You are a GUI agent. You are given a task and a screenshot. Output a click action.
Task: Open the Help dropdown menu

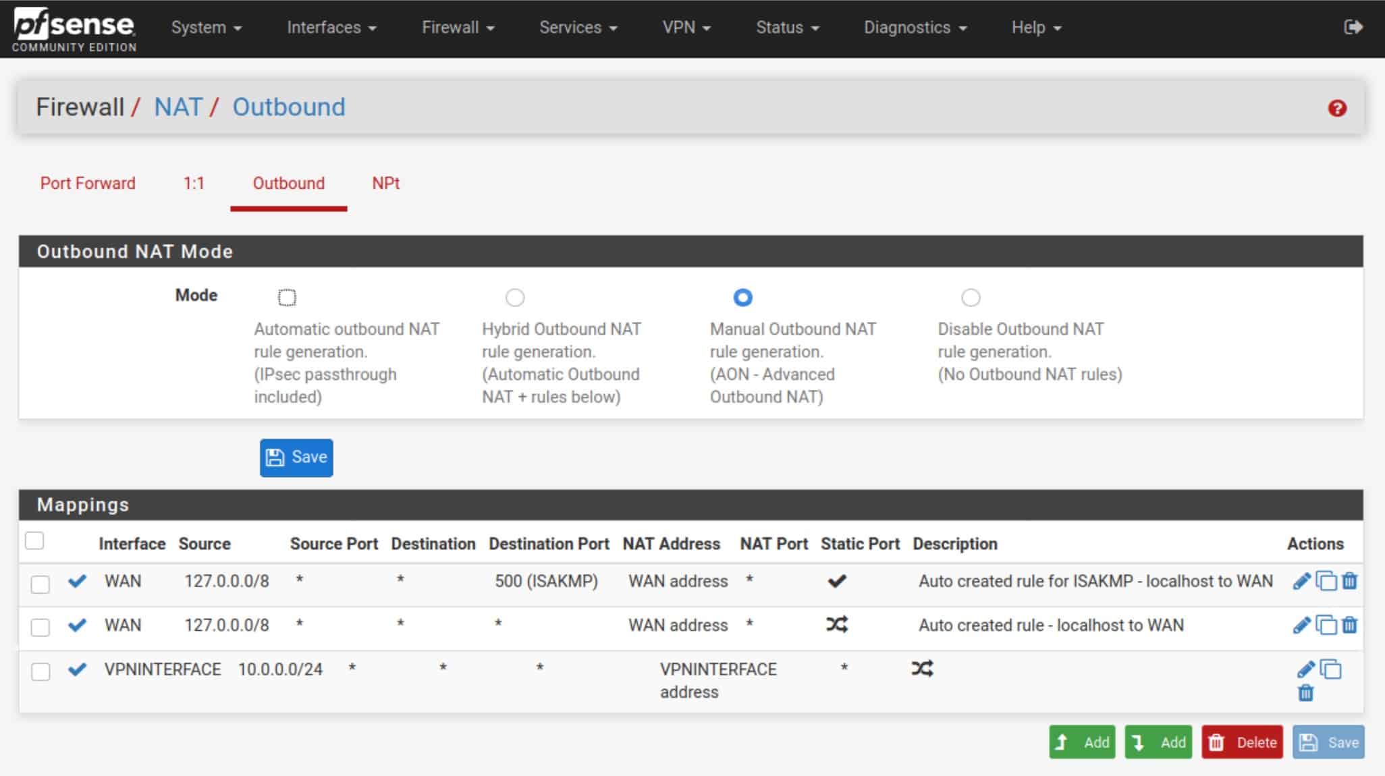pyautogui.click(x=1037, y=28)
